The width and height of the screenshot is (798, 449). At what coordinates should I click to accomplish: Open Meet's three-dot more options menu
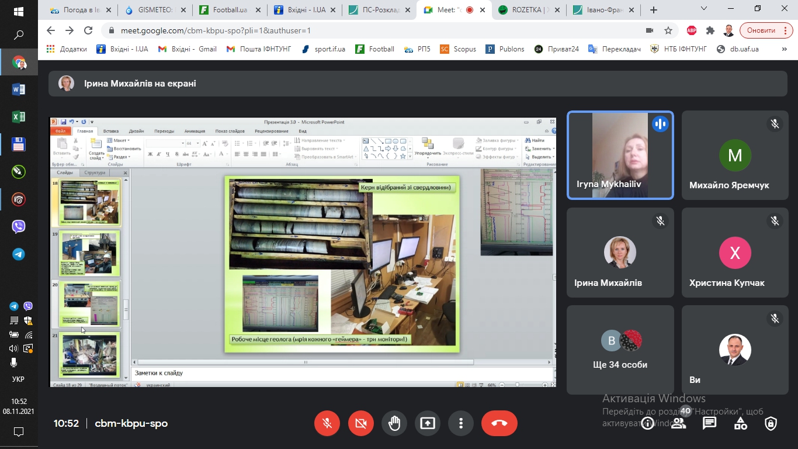(461, 423)
